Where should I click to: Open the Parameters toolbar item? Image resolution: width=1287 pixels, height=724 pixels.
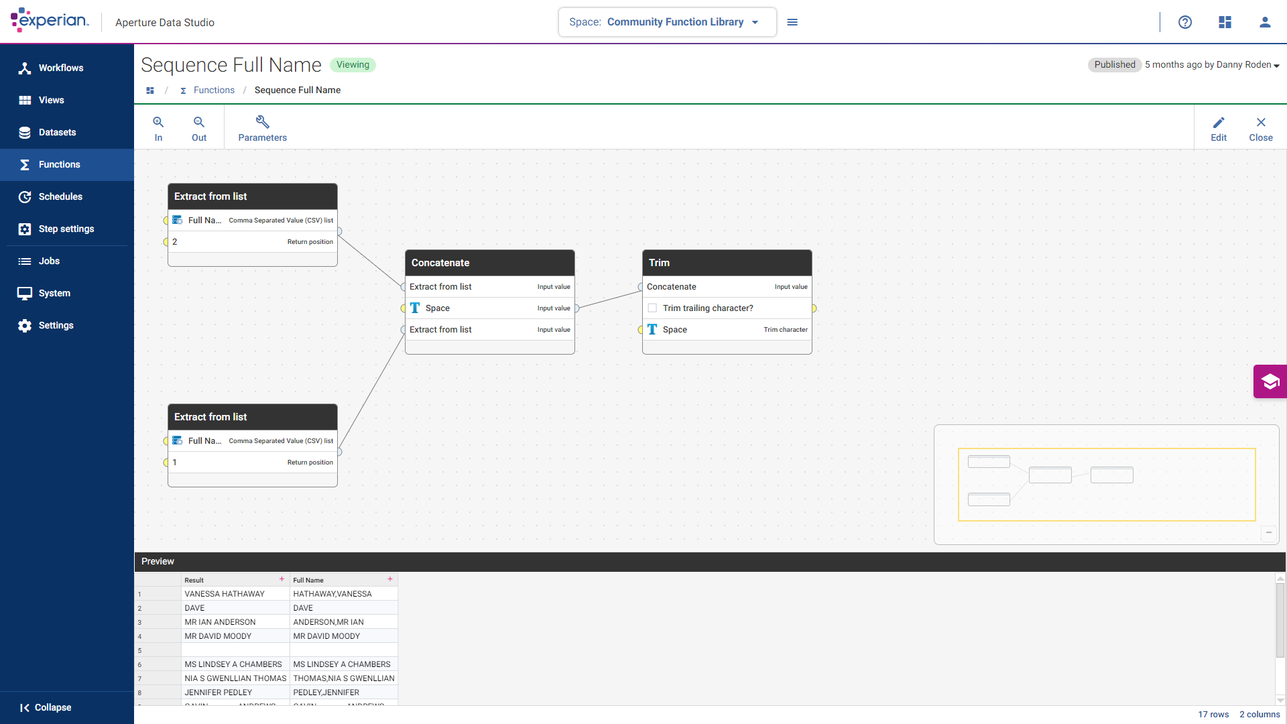(x=262, y=127)
